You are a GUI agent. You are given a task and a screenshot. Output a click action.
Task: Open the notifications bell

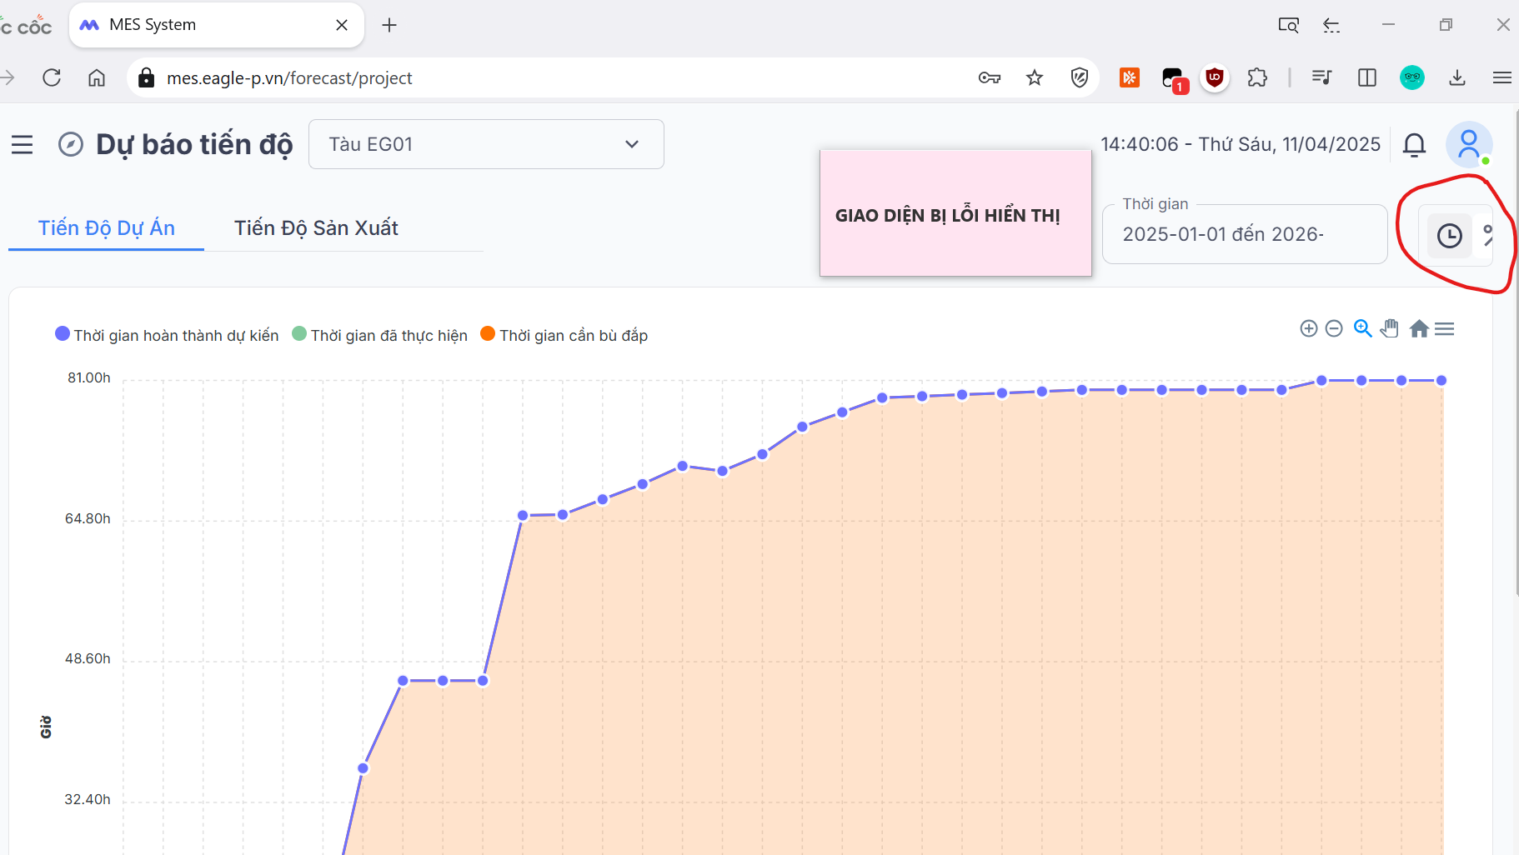[1414, 145]
